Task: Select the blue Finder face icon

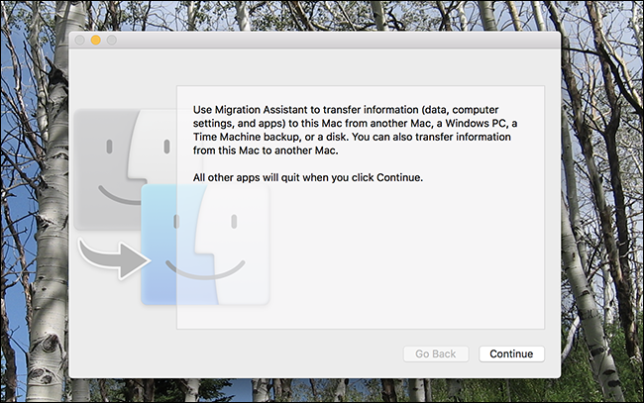Action: pos(205,245)
